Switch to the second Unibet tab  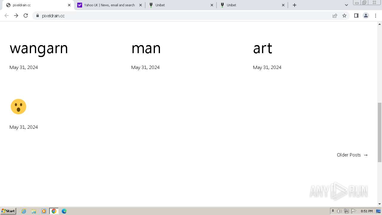point(252,5)
